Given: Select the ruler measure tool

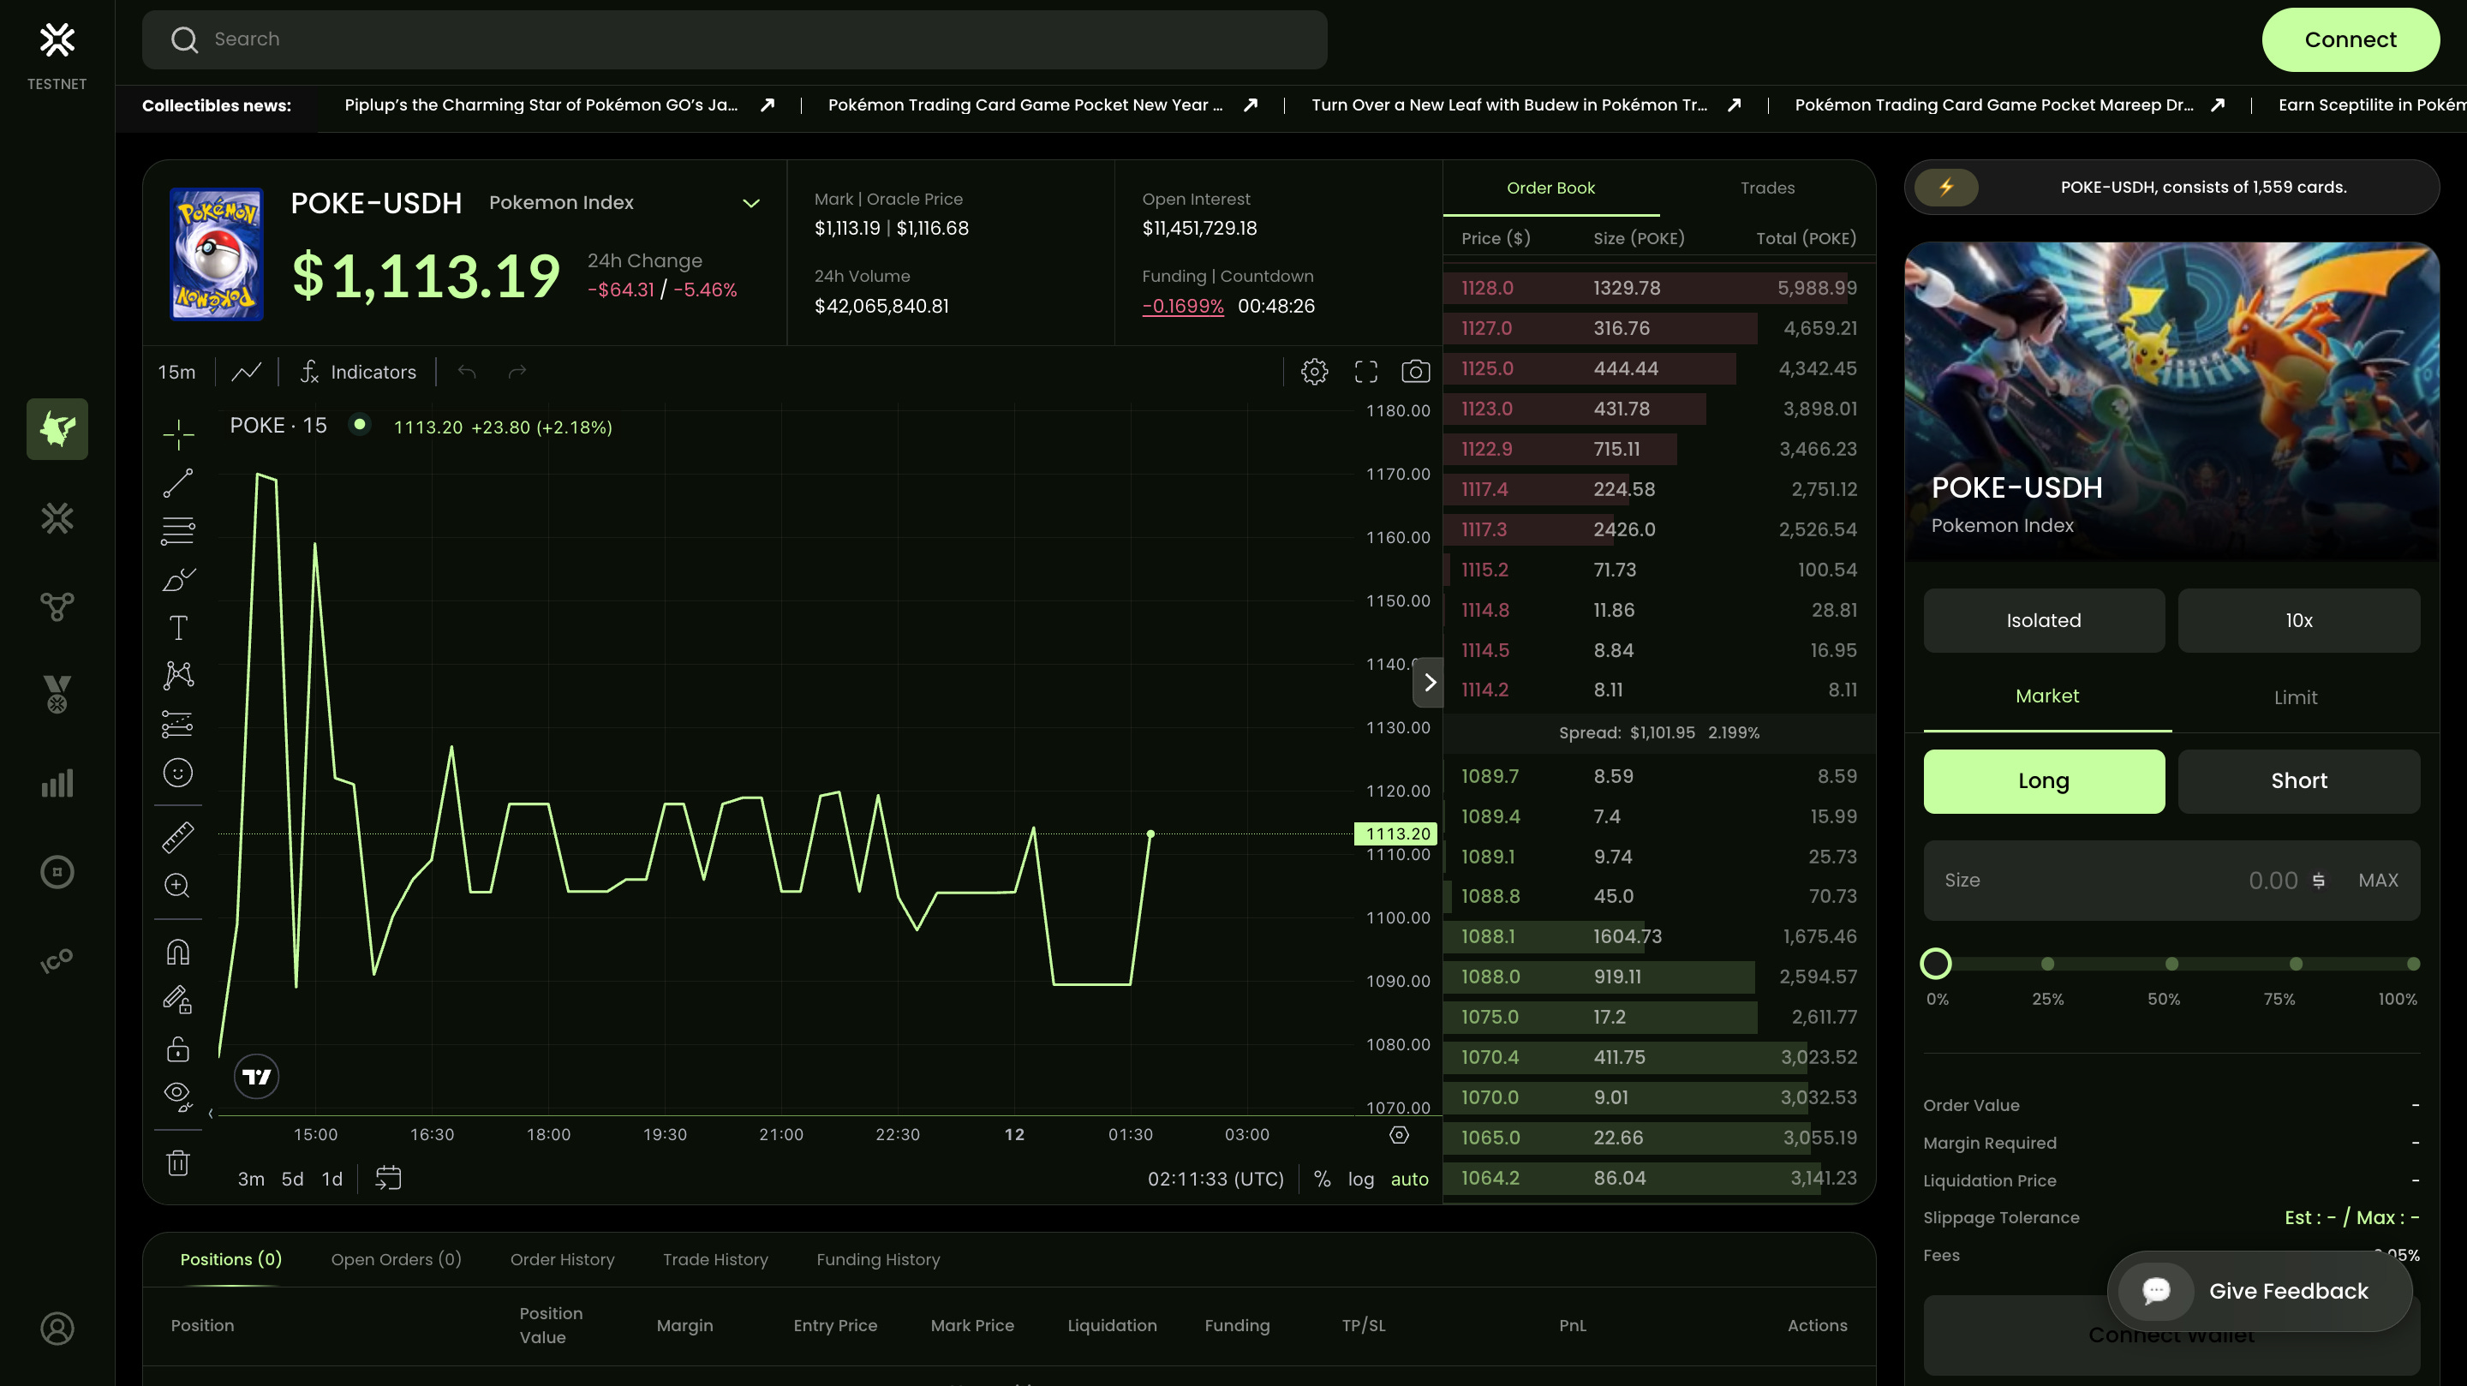Looking at the screenshot, I should [178, 837].
